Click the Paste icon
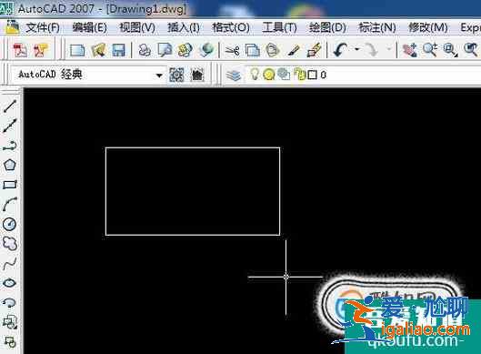This screenshot has width=481, height=354. (x=273, y=50)
